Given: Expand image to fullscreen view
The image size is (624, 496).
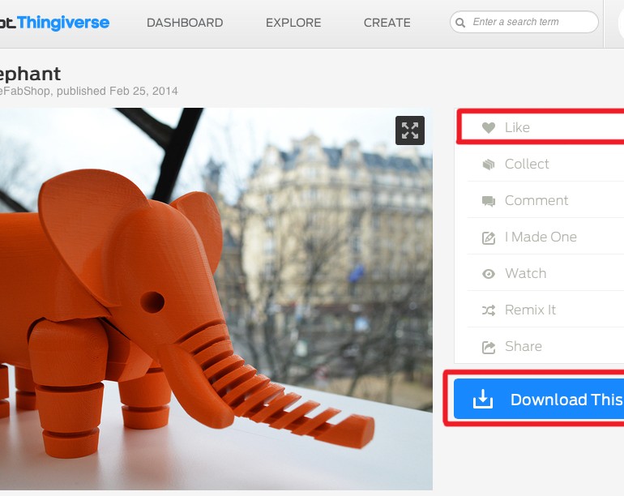Looking at the screenshot, I should 410,130.
